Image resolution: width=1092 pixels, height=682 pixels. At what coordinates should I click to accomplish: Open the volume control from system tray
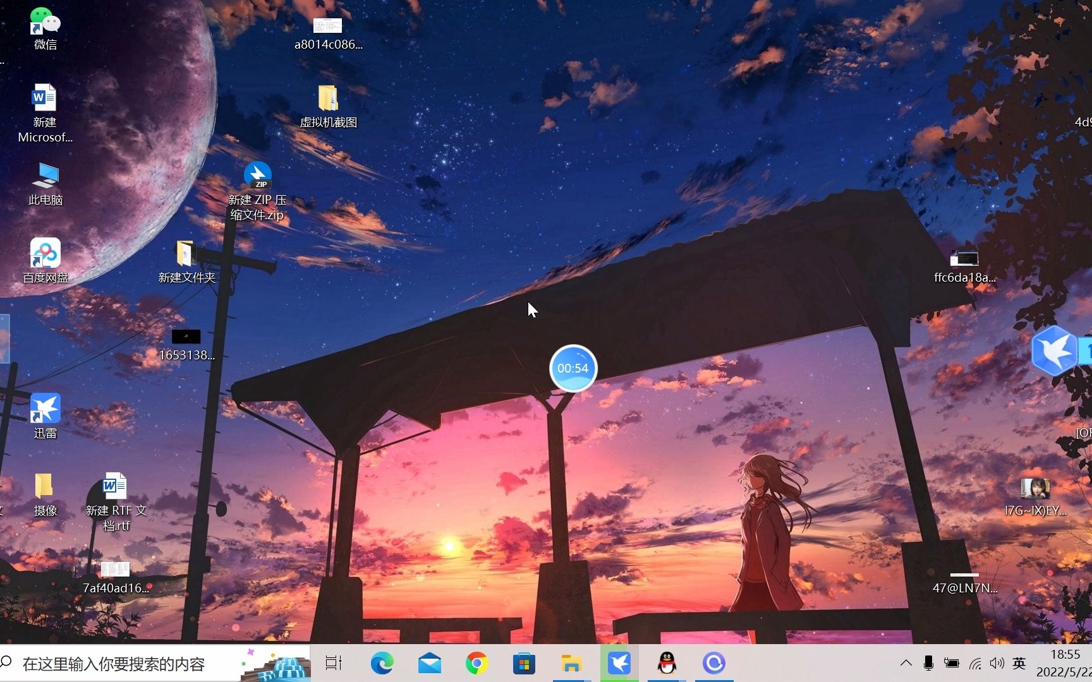click(997, 663)
